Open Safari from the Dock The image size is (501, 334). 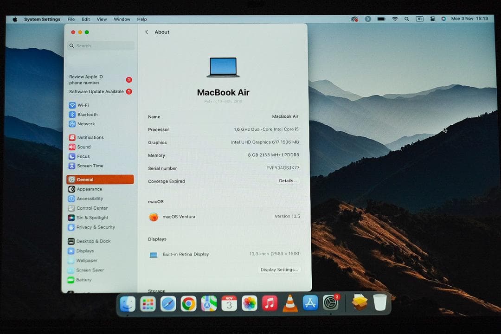pos(167,304)
